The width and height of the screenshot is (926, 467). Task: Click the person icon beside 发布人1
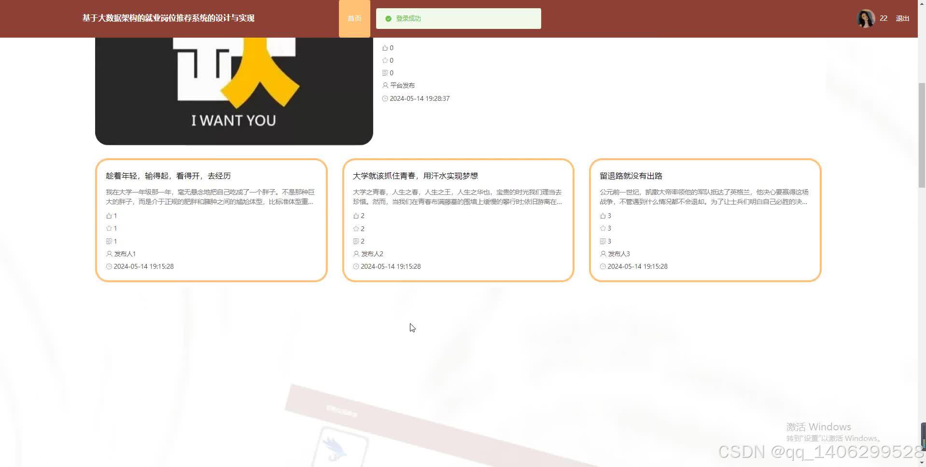tap(109, 254)
